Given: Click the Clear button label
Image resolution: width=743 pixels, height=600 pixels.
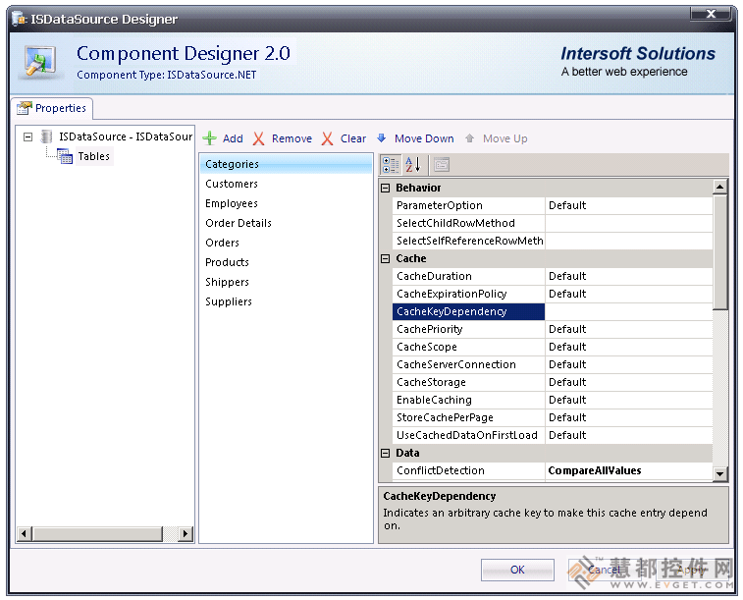Looking at the screenshot, I should pyautogui.click(x=353, y=138).
